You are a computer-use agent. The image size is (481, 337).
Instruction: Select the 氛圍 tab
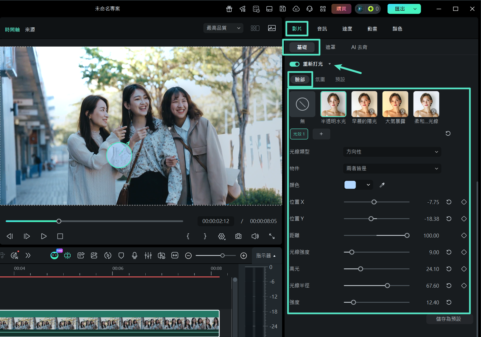coord(320,80)
